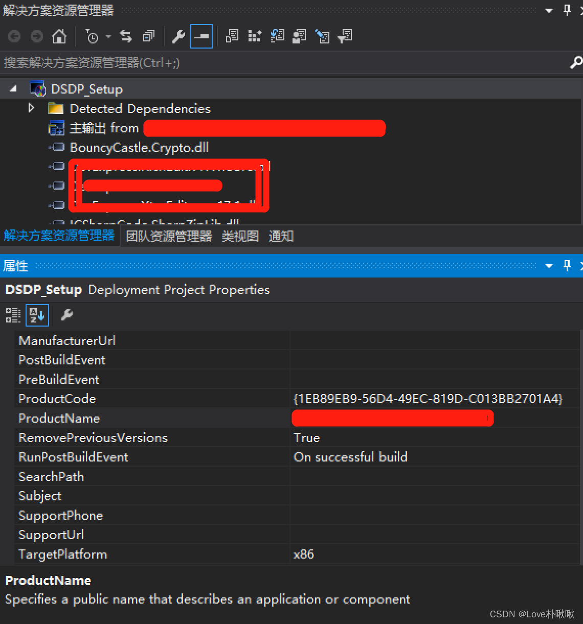The image size is (583, 624).
Task: Open the Registry Editor icon
Action: pos(255,36)
